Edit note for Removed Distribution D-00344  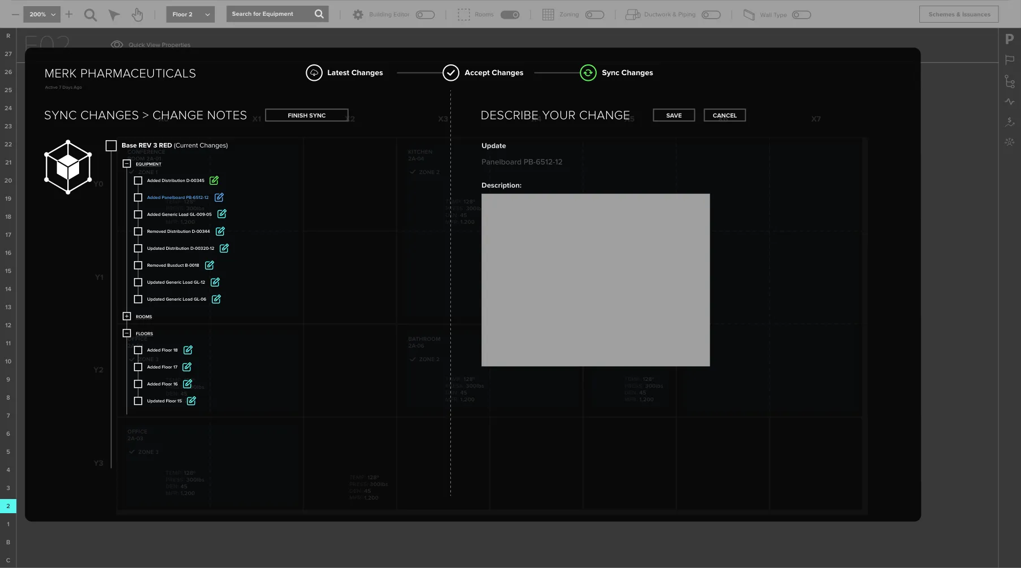click(x=220, y=231)
